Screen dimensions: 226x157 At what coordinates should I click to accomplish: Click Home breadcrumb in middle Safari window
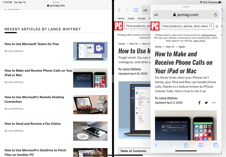122,44
